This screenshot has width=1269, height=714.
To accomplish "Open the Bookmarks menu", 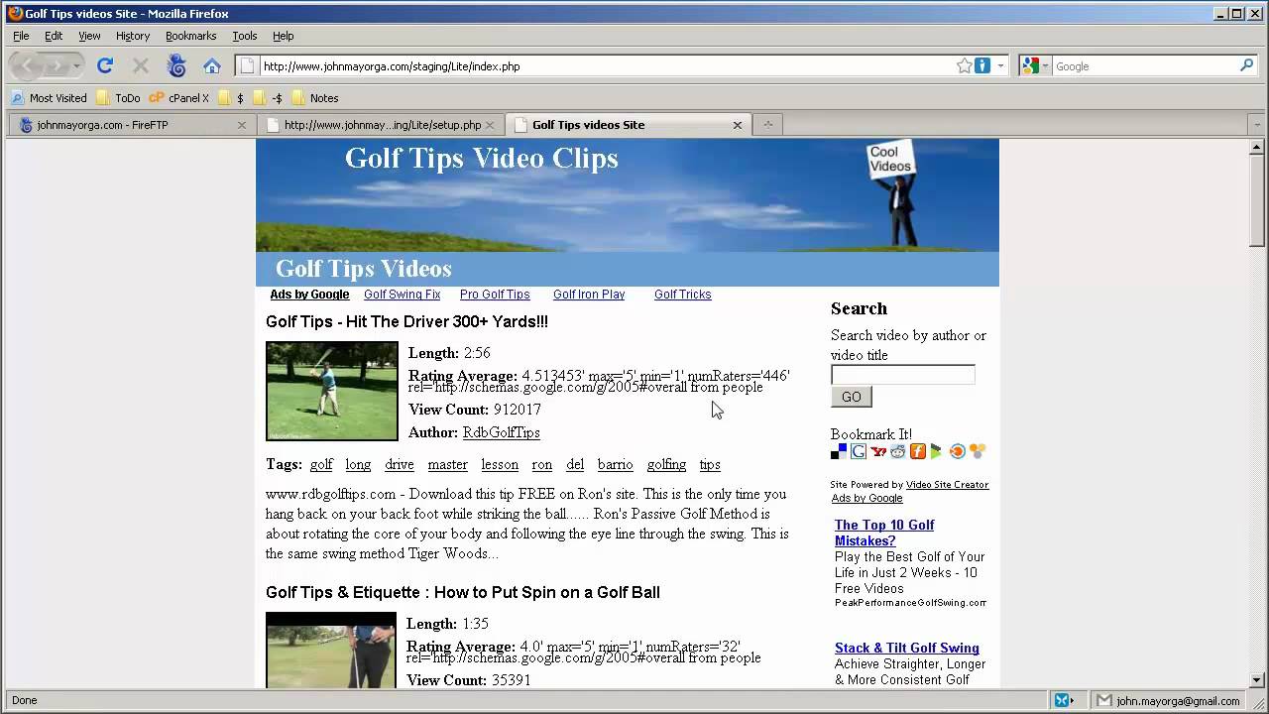I will pyautogui.click(x=190, y=36).
